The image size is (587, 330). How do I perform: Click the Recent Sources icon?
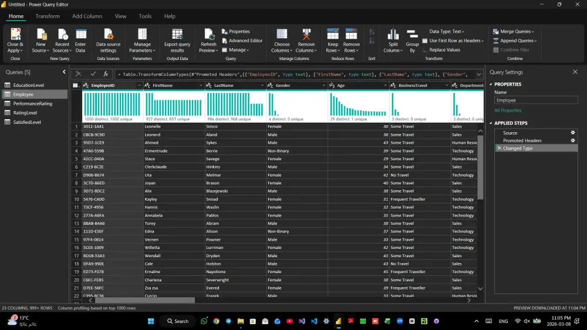[62, 34]
